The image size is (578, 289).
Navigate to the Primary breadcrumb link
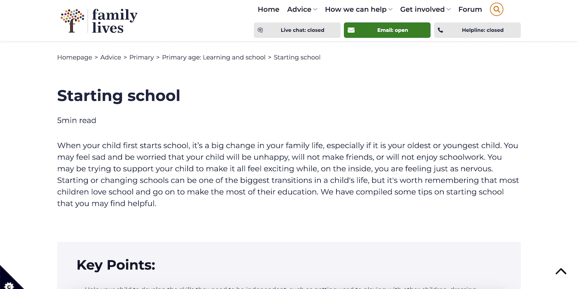[141, 57]
